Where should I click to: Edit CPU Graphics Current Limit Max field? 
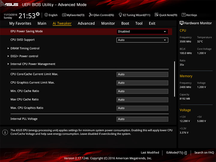click(142, 83)
